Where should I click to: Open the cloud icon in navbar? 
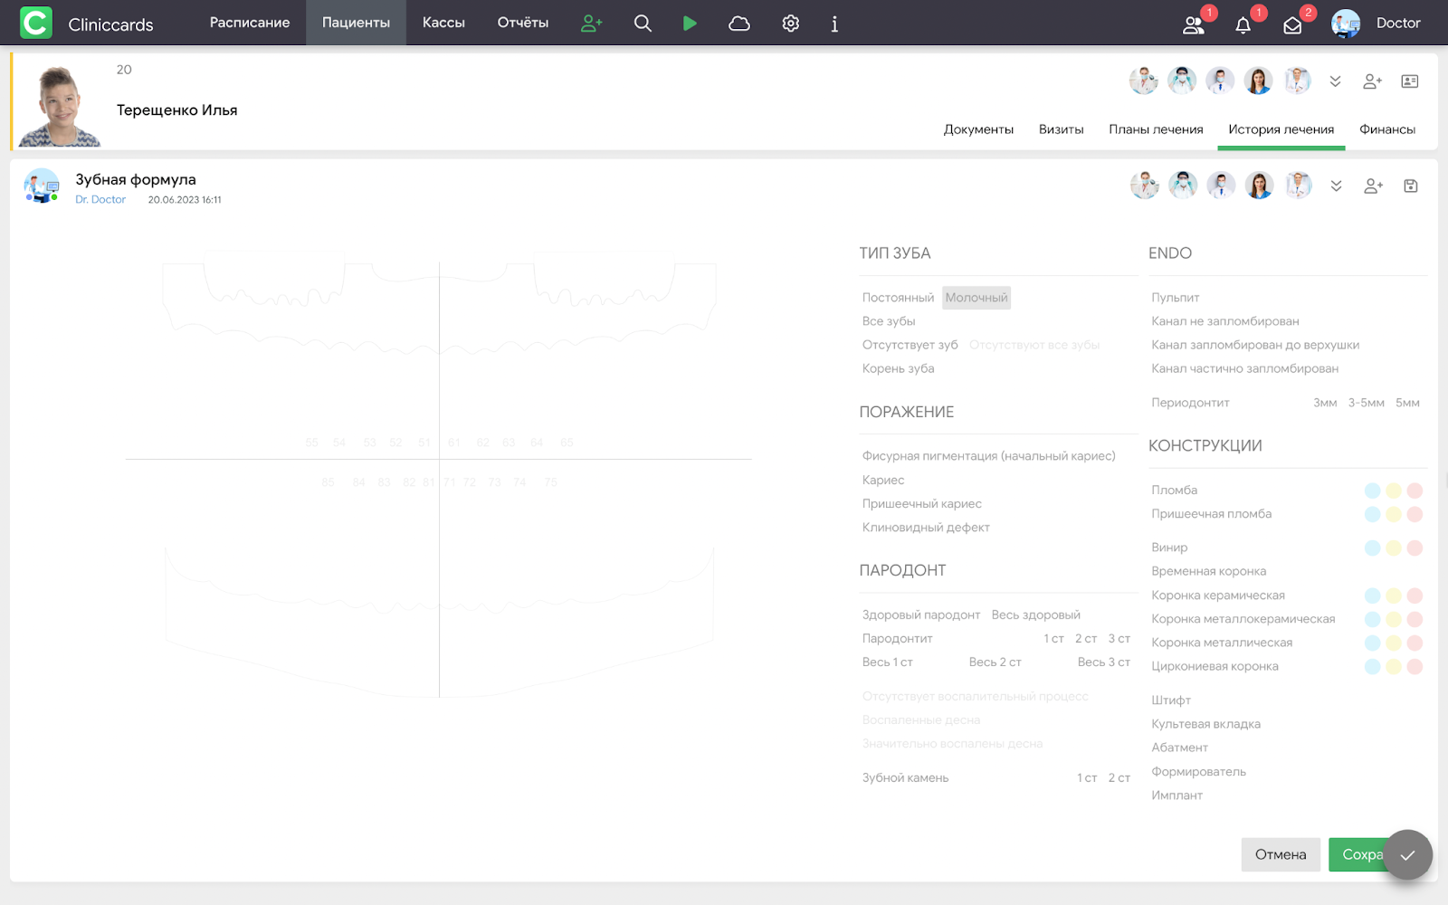pyautogui.click(x=739, y=24)
